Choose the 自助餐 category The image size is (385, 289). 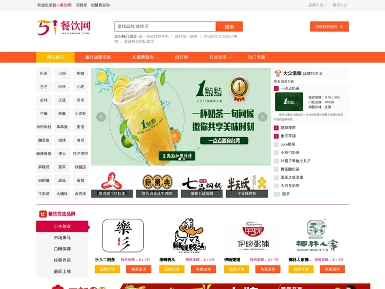click(44, 180)
